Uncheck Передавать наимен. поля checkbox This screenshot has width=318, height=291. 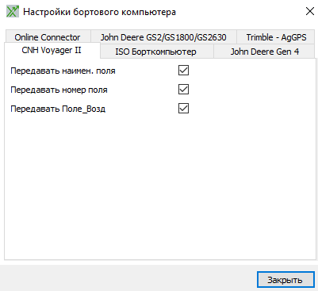pos(183,71)
